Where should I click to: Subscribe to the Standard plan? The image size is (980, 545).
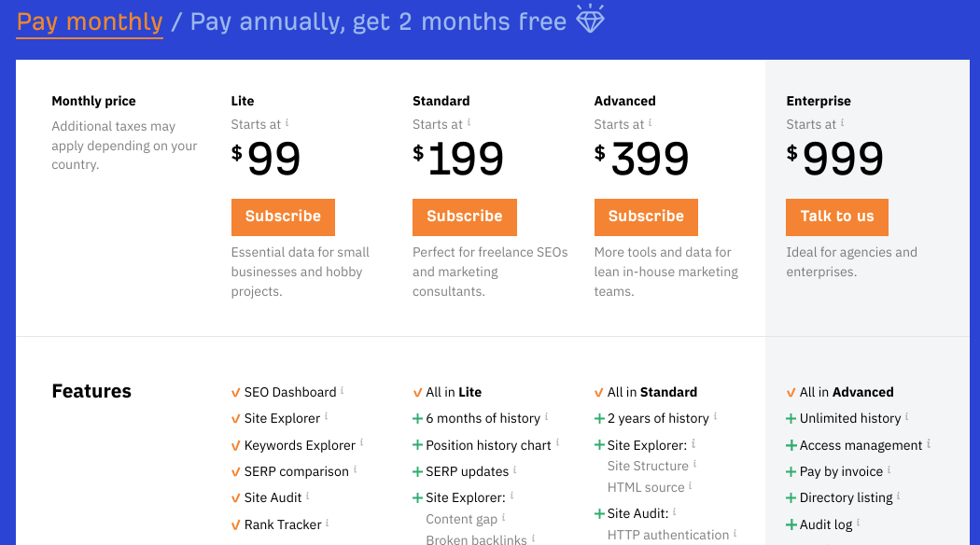tap(465, 217)
